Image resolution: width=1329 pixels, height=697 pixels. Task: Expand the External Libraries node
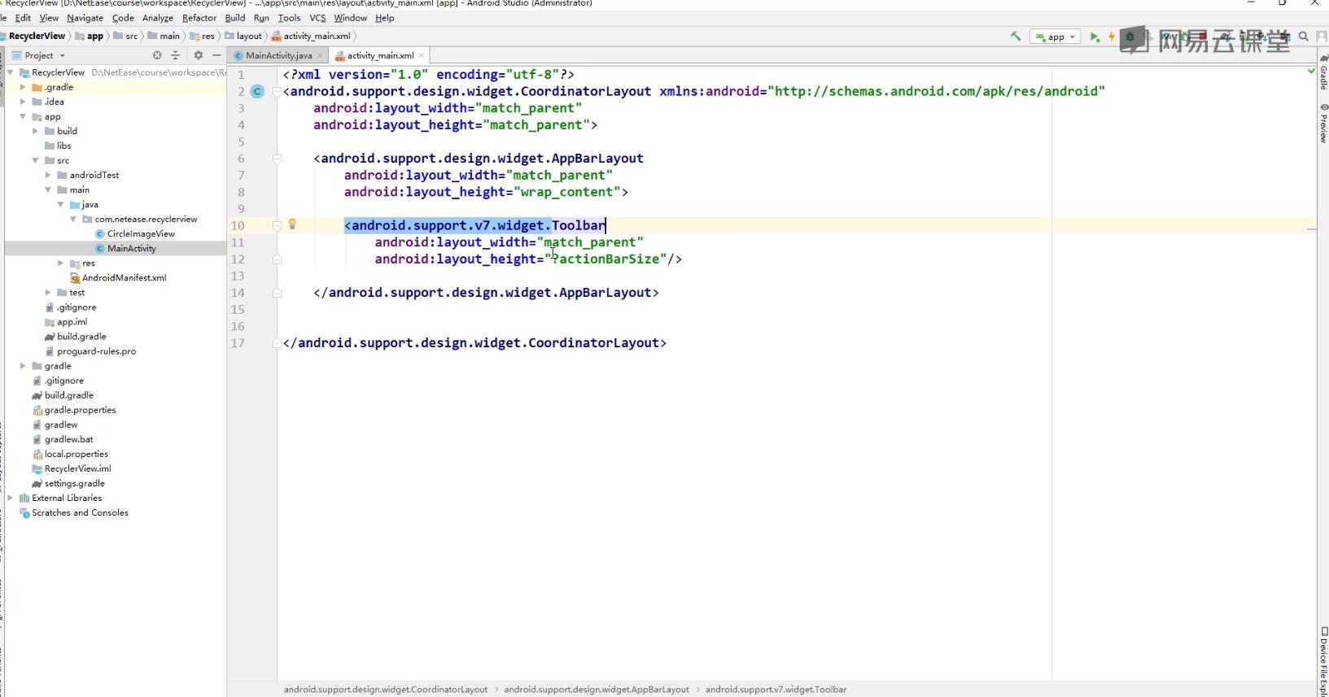pos(10,498)
